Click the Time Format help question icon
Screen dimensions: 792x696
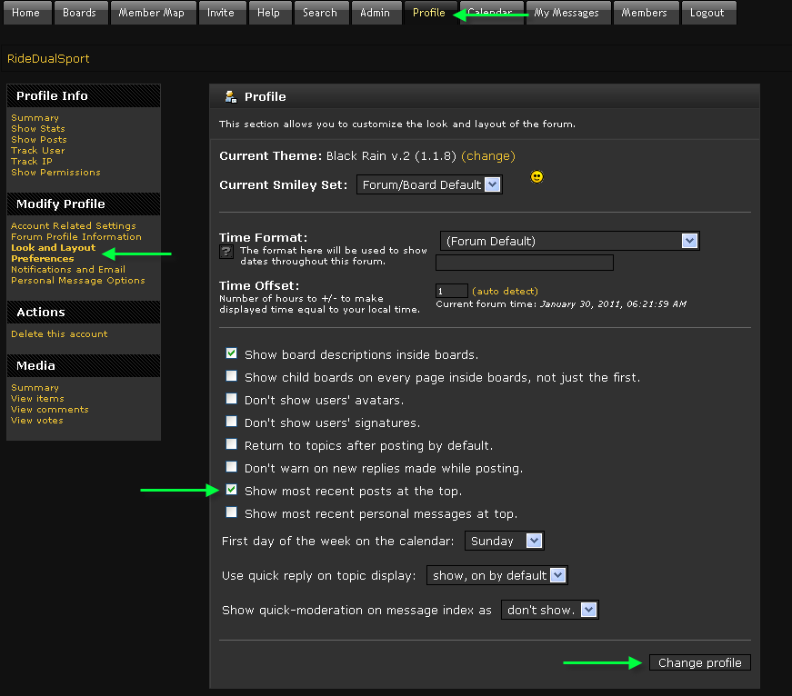226,252
